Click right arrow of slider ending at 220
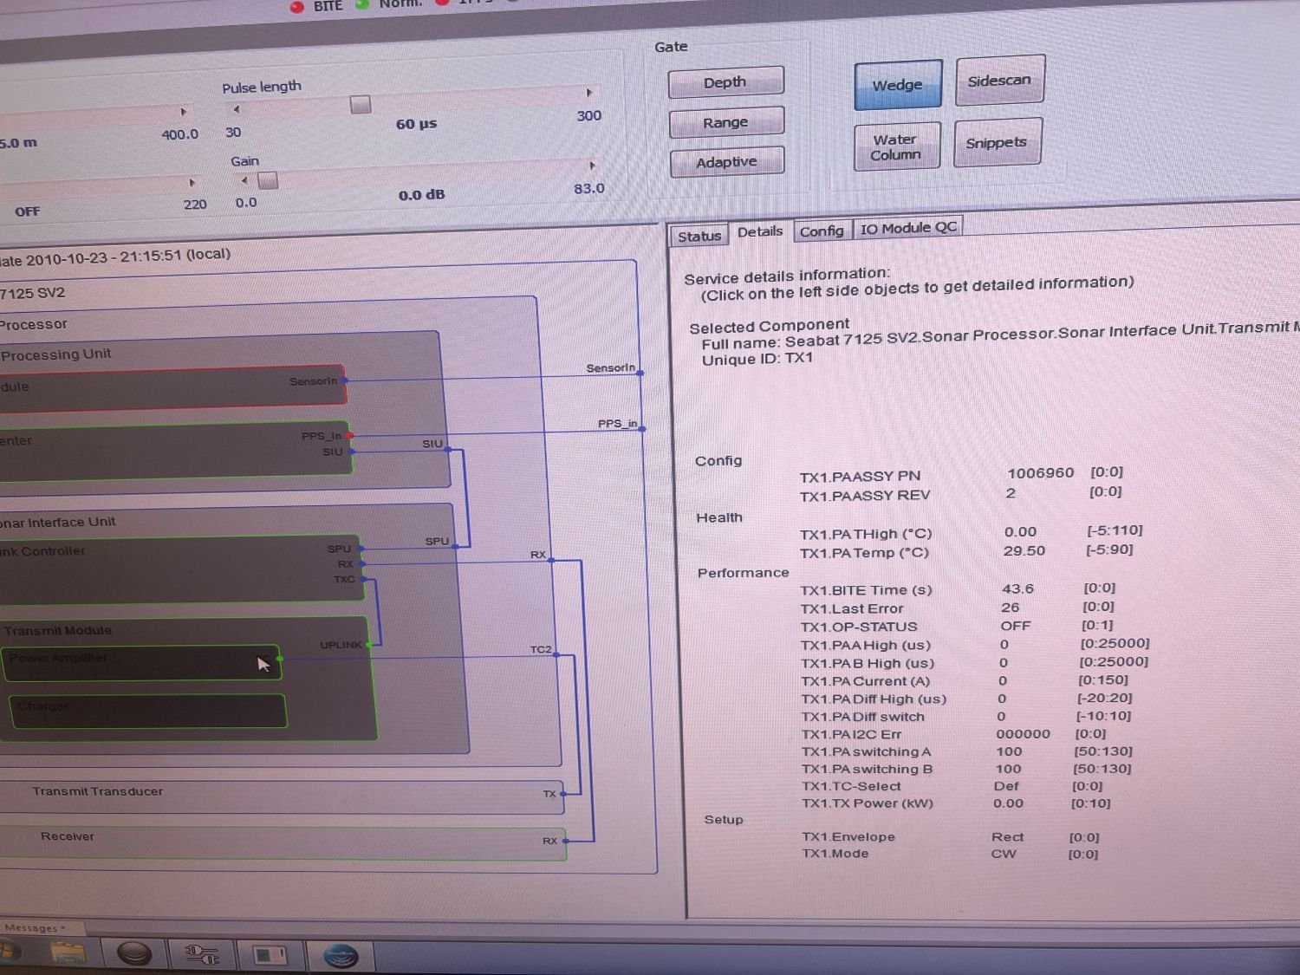Image resolution: width=1300 pixels, height=975 pixels. click(192, 183)
